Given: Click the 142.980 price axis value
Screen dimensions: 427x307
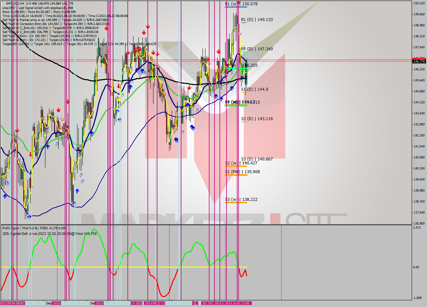Looking at the screenshot, I should (419, 124).
